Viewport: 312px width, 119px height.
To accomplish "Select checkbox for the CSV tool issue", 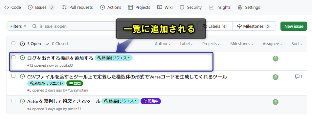I will tap(13, 76).
